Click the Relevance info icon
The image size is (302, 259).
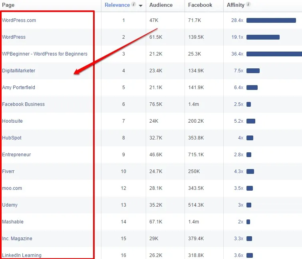point(133,4)
